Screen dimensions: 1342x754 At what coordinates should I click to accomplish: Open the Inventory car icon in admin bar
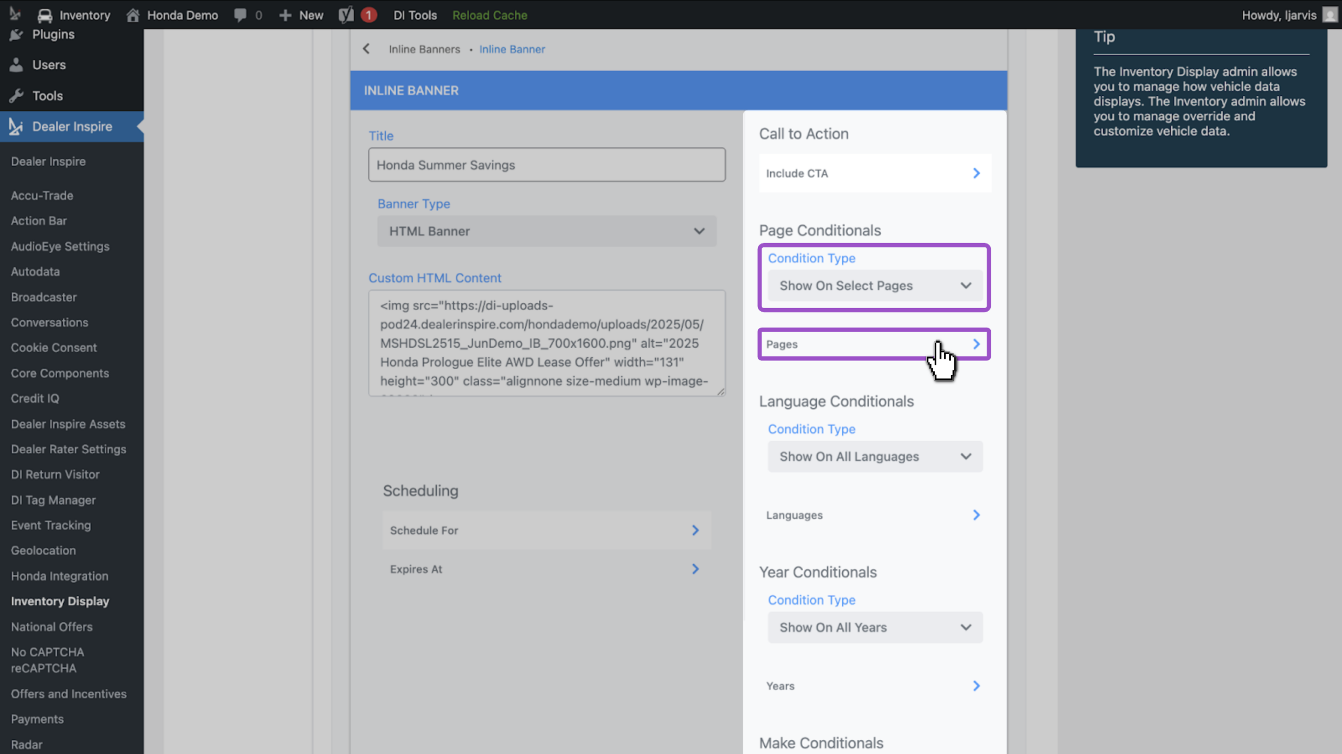45,15
